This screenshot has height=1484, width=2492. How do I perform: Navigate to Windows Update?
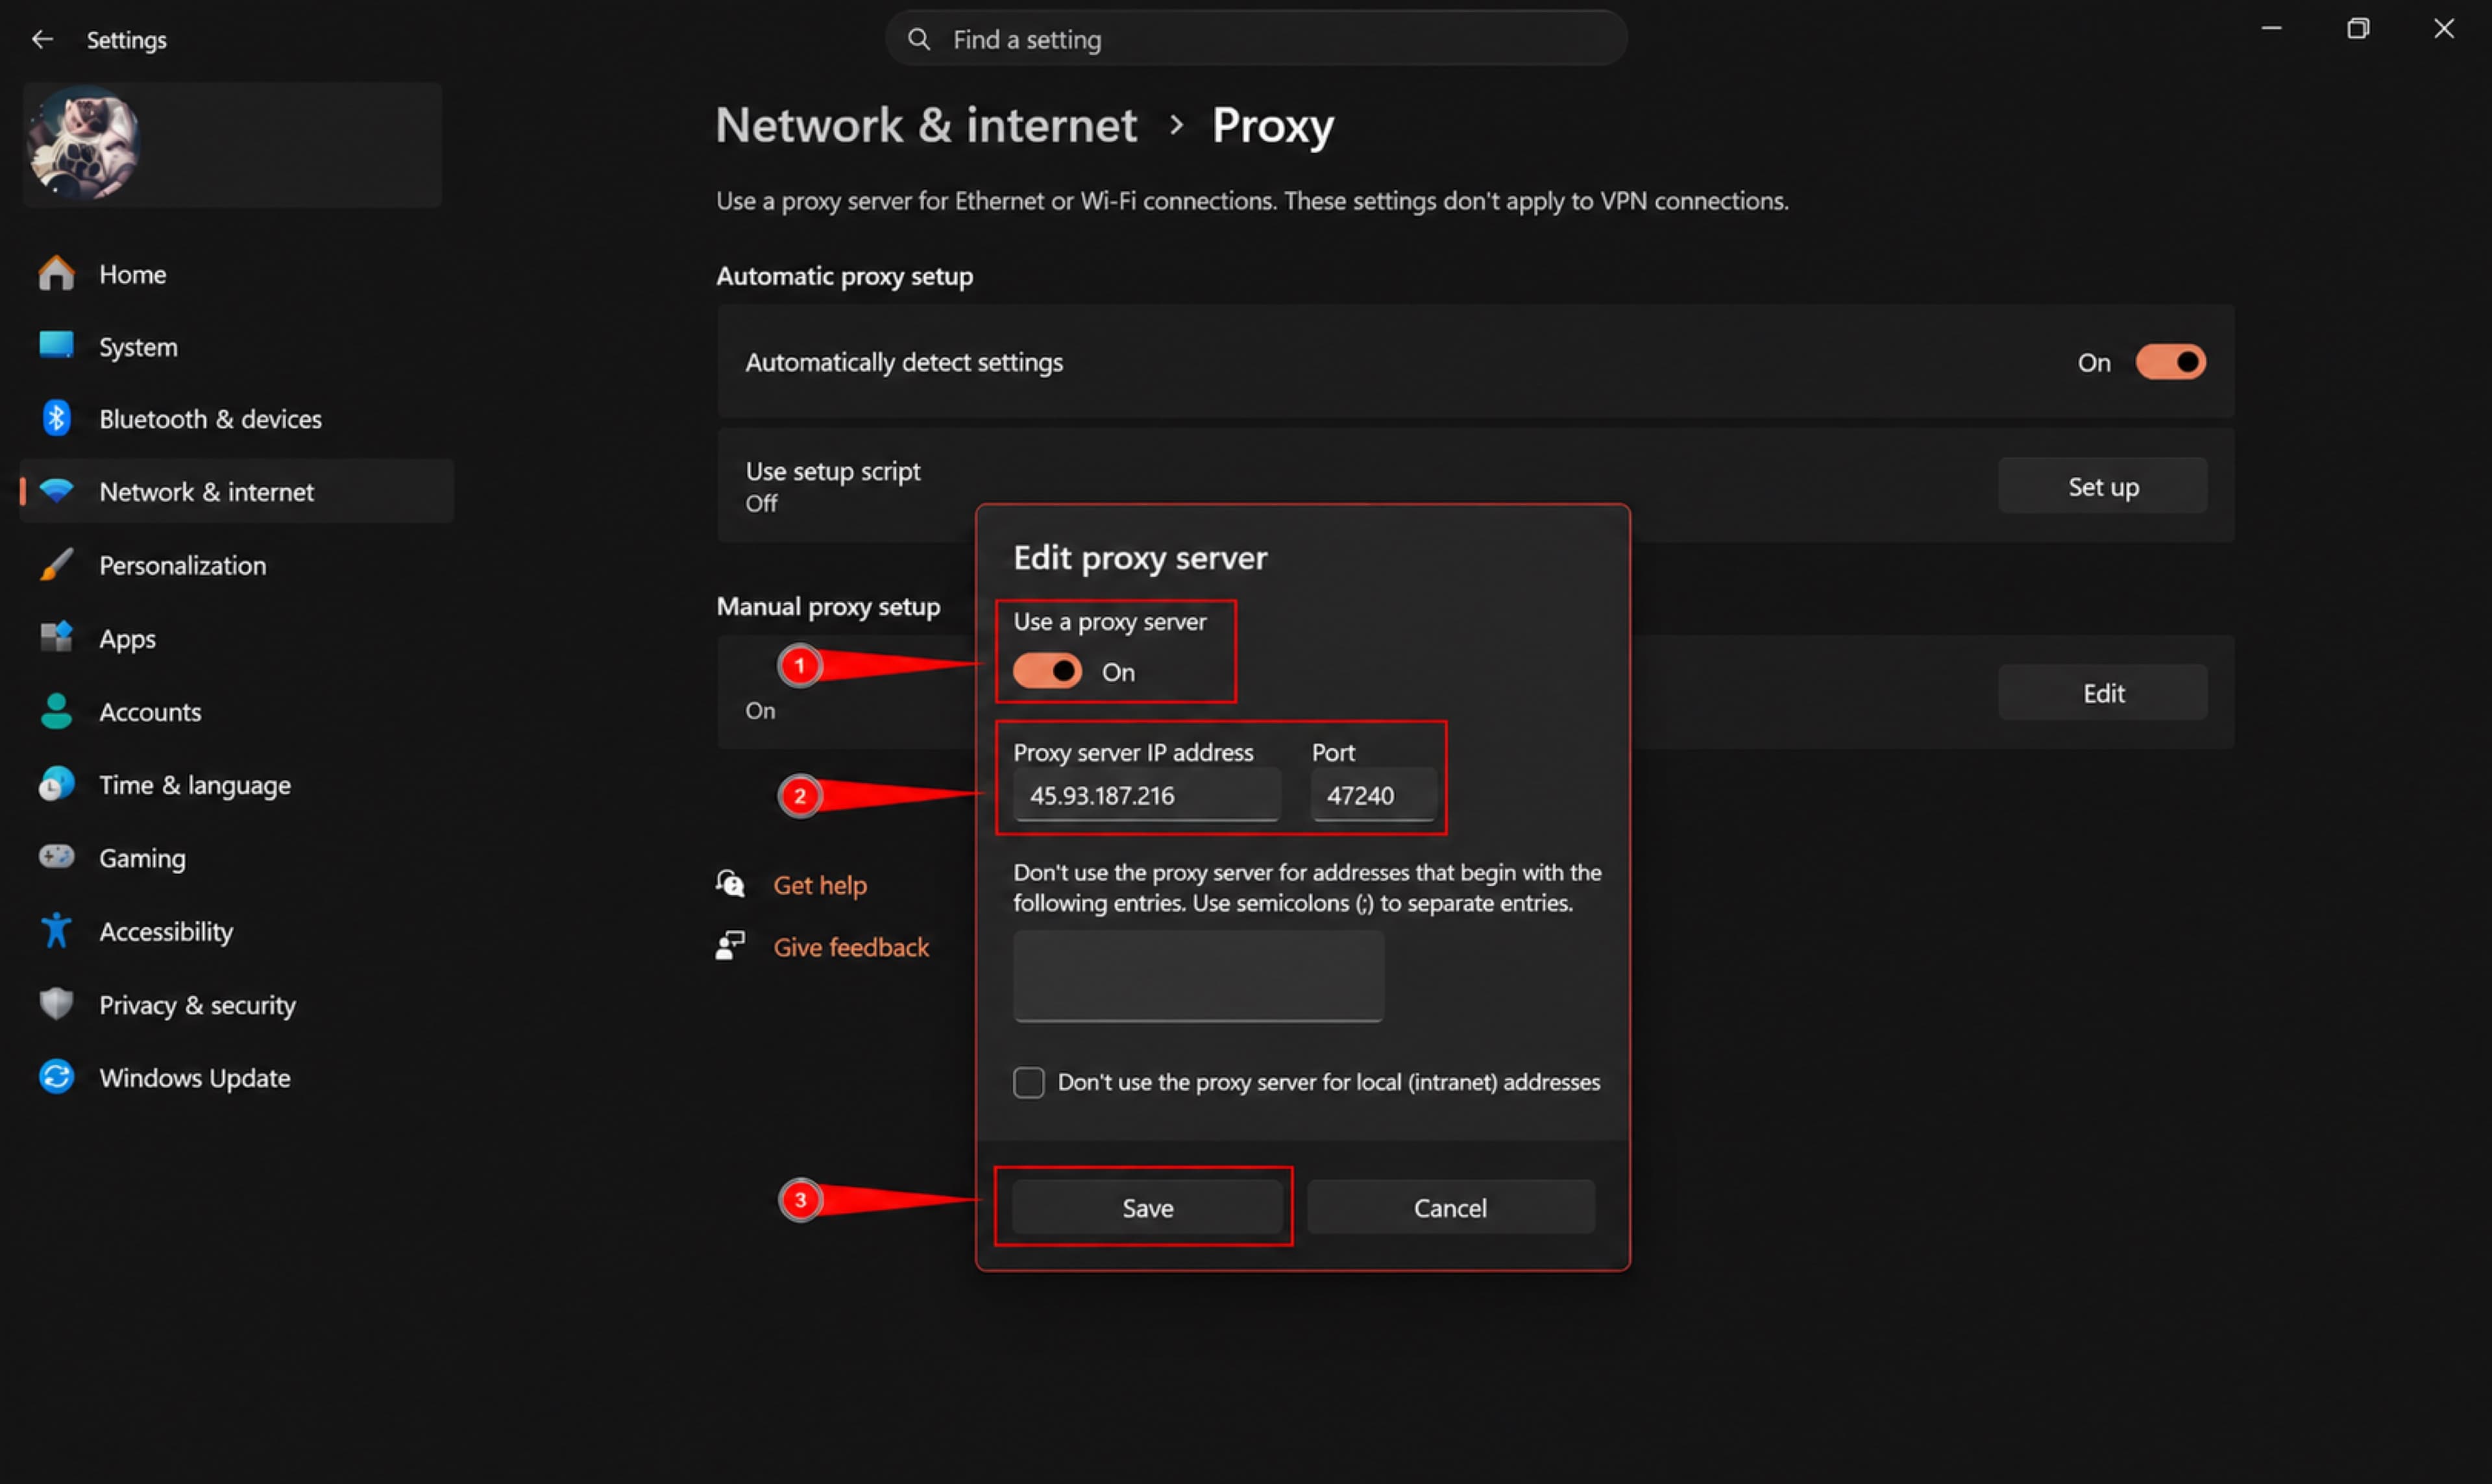point(236,1078)
